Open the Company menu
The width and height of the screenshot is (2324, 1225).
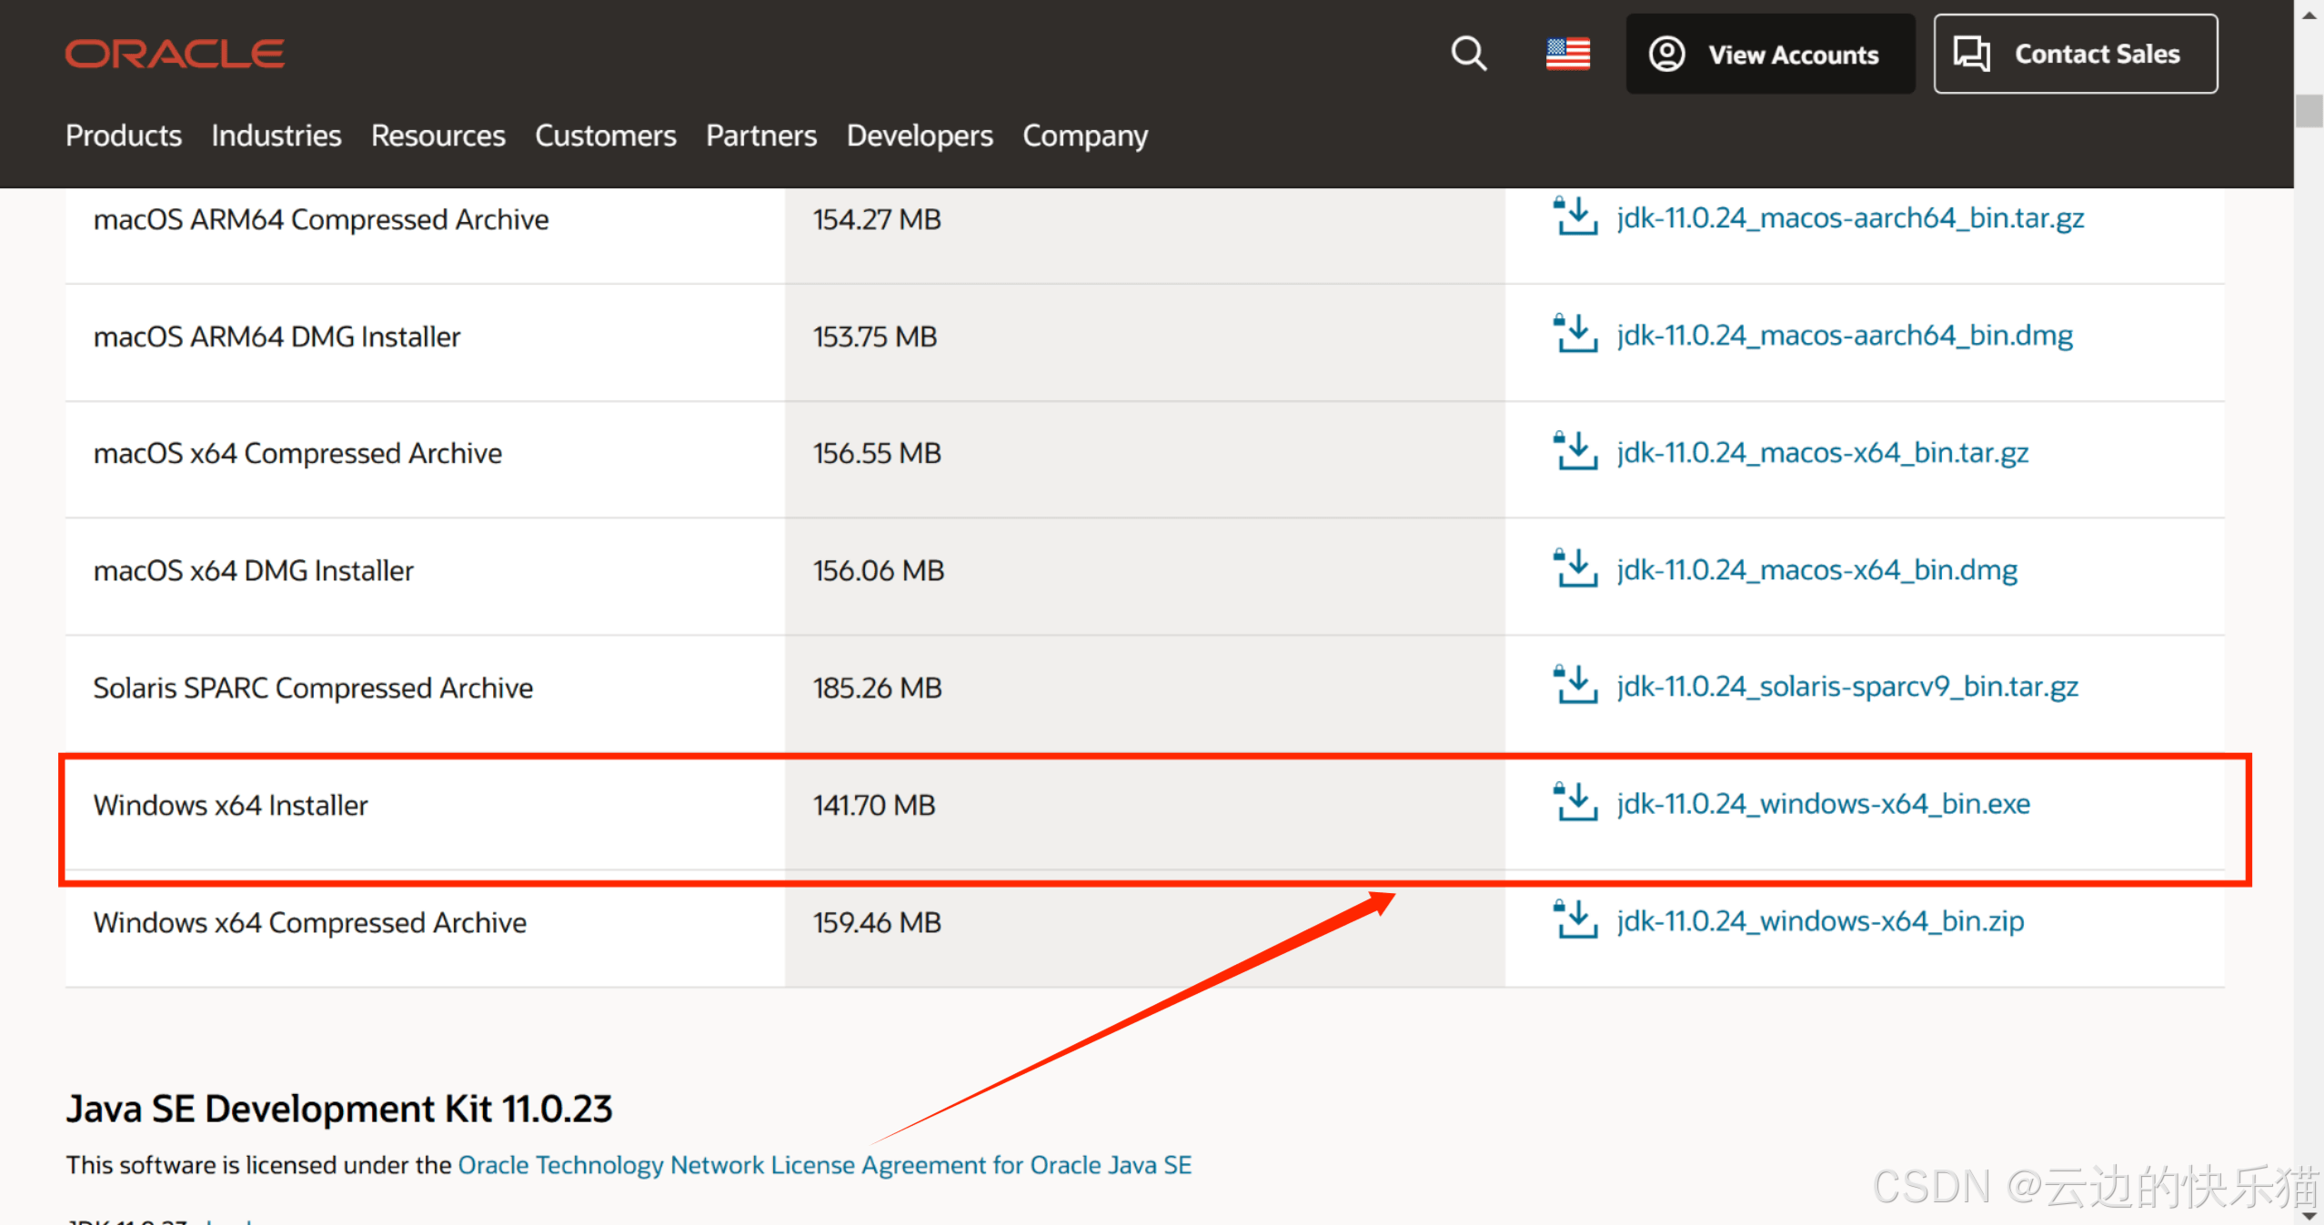click(x=1084, y=136)
